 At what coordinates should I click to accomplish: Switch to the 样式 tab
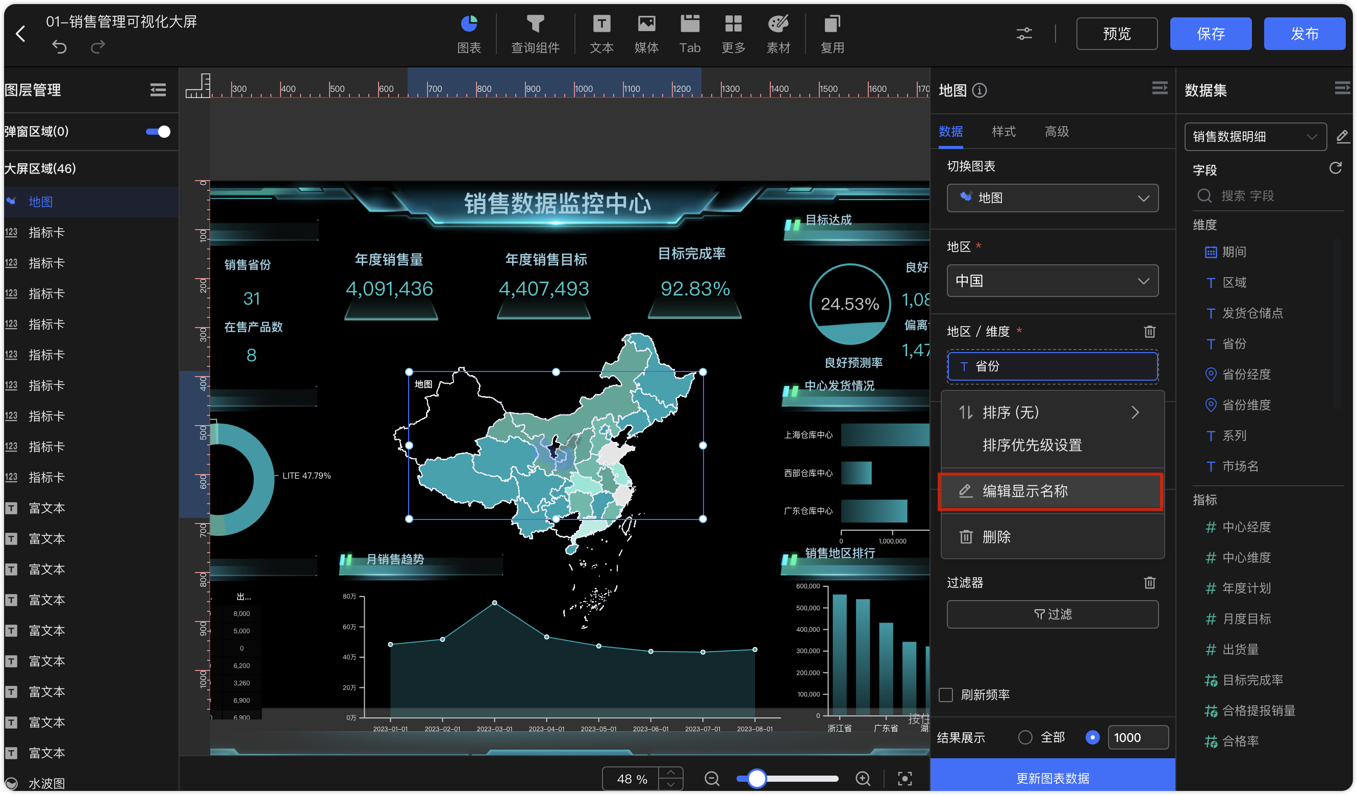[x=1003, y=132]
